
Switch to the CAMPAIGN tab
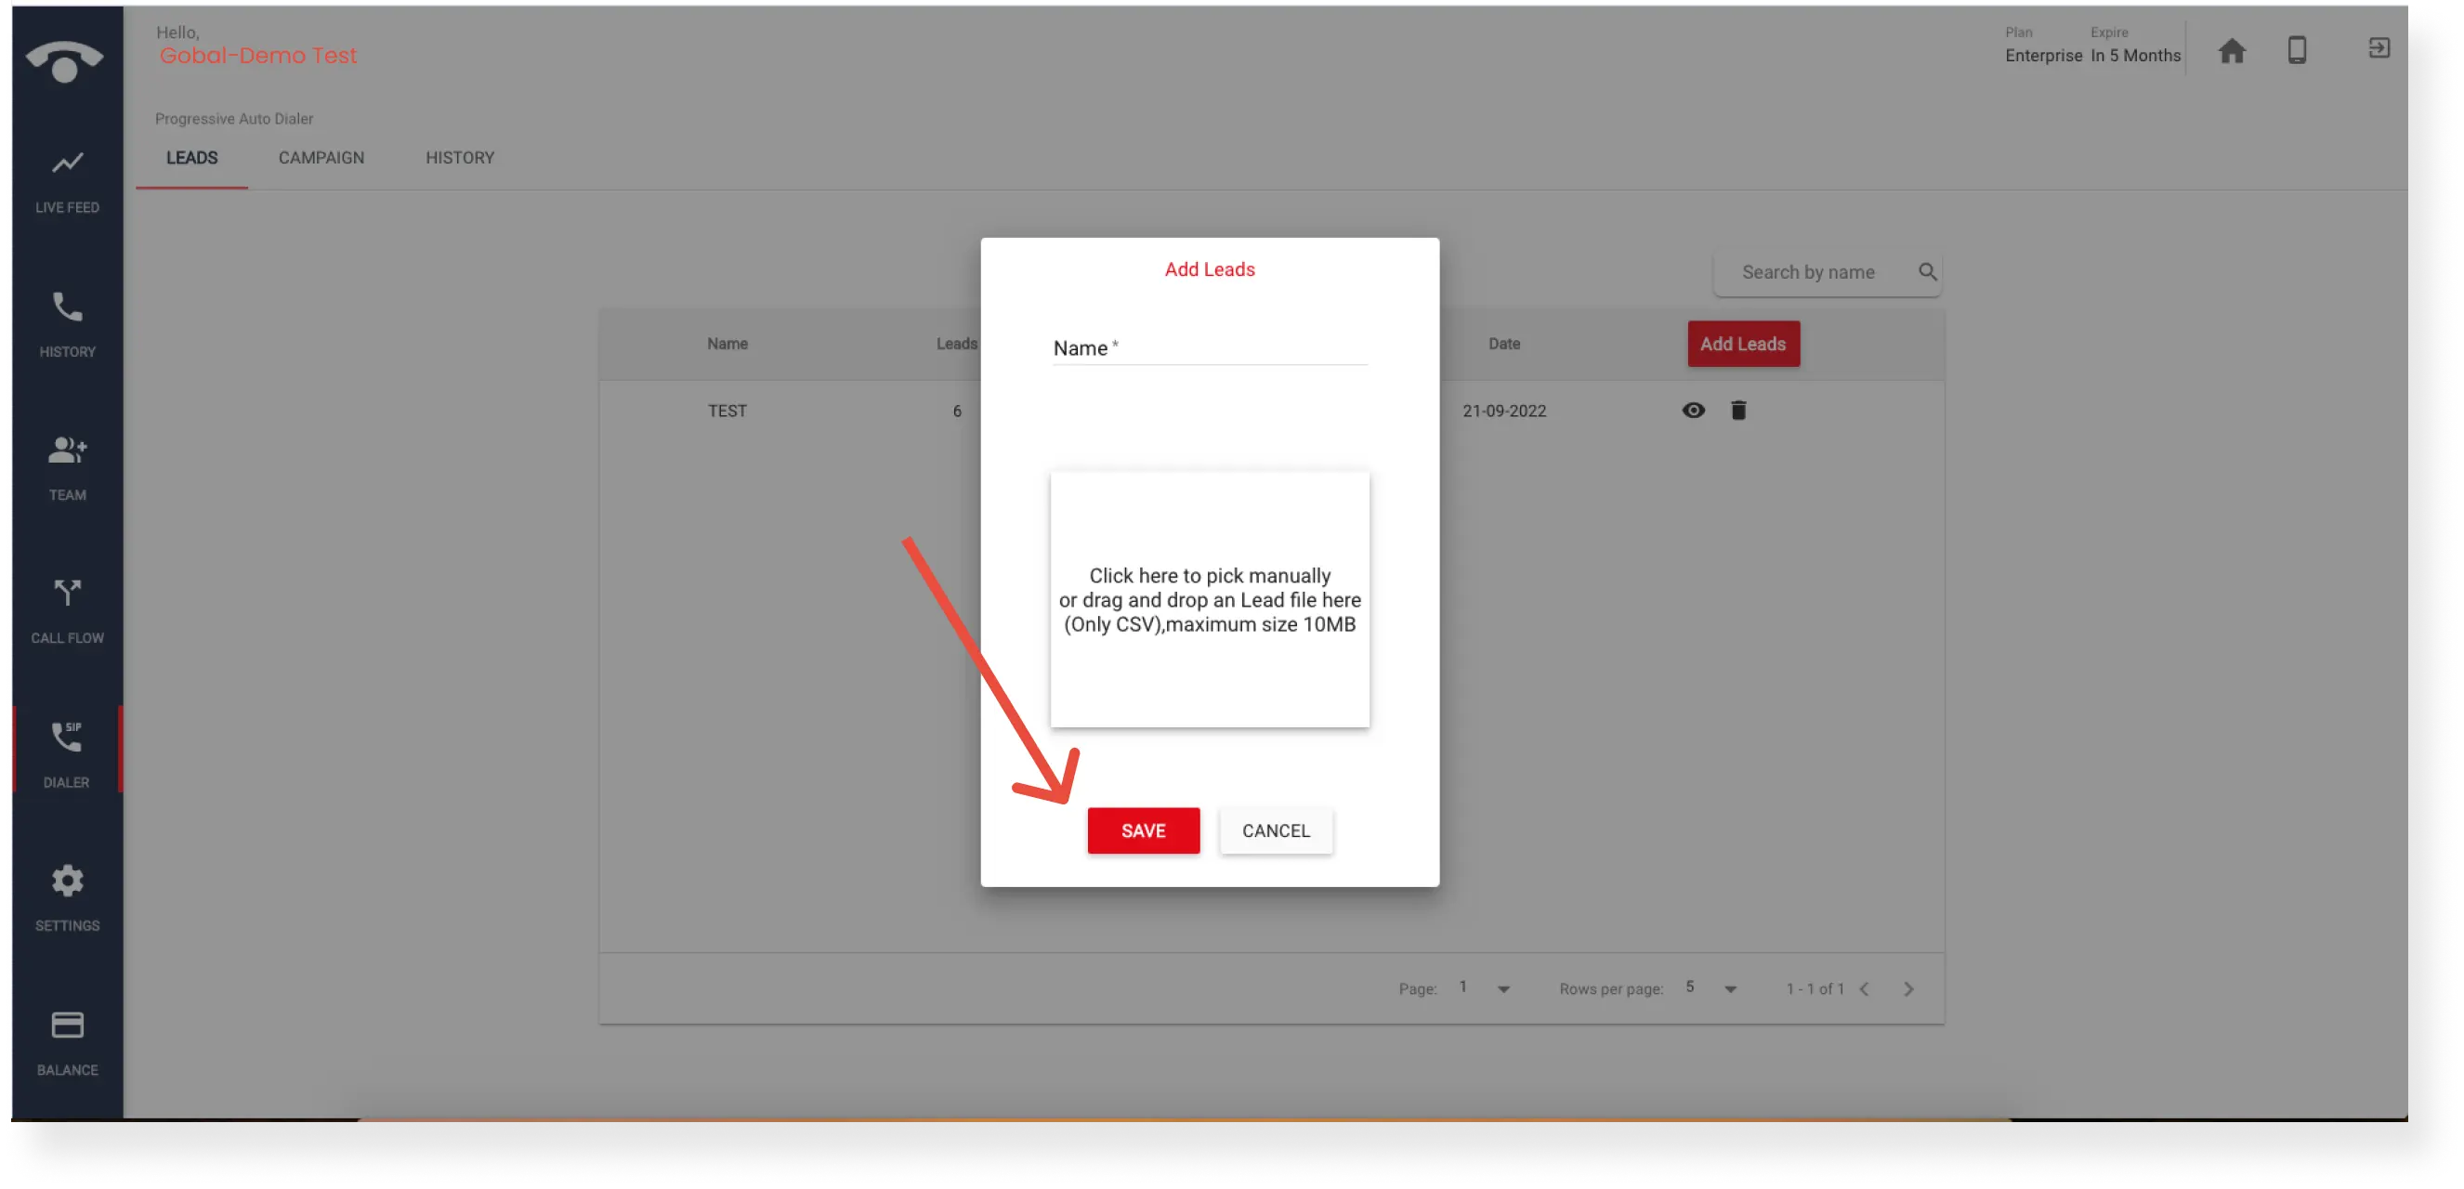(x=321, y=158)
